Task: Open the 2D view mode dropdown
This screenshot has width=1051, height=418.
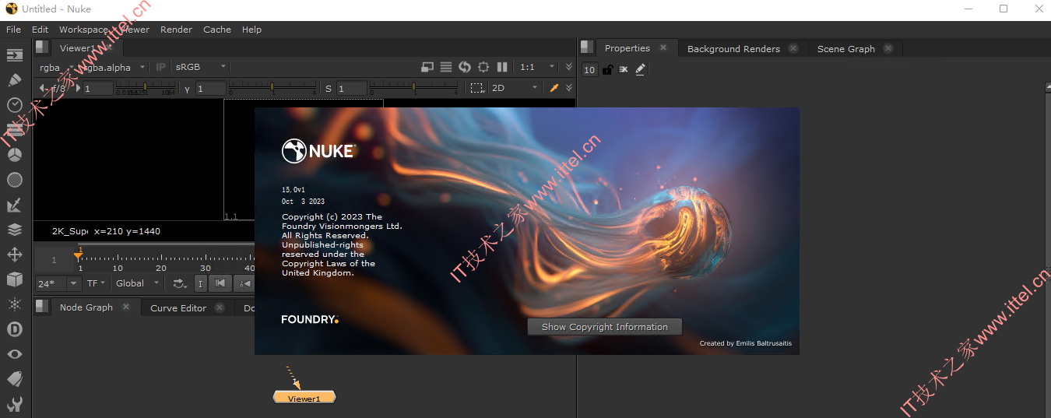Action: (x=515, y=88)
